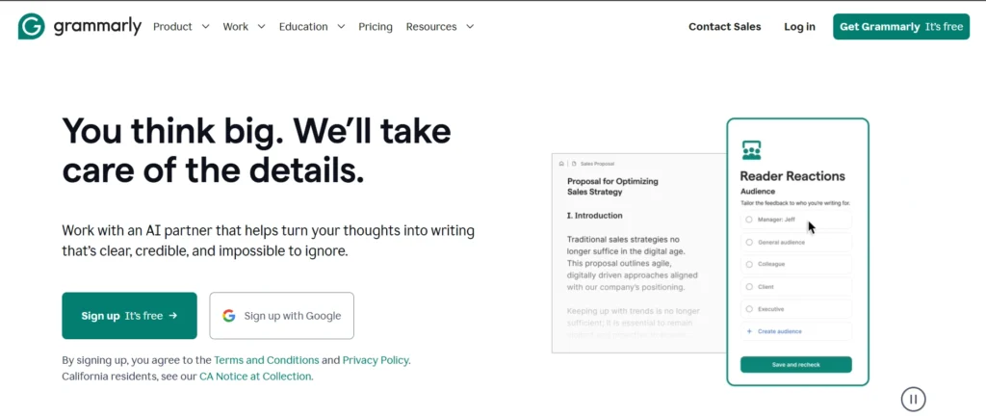Select the Manager: Jeff radio option
The height and width of the screenshot is (417, 986).
point(749,220)
